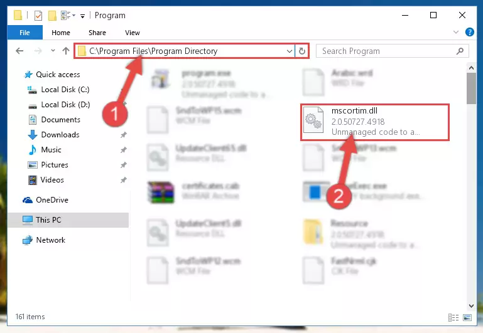Open the recent locations dropdown

click(53, 51)
